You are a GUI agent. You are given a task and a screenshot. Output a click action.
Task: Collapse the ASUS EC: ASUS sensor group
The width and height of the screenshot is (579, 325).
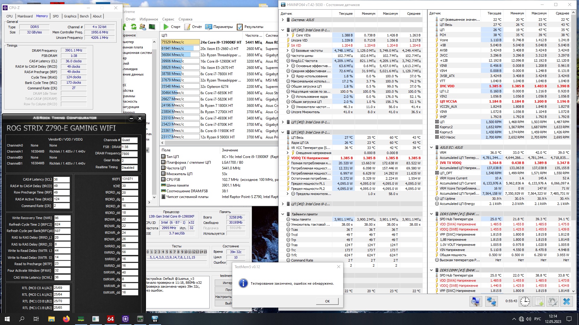(x=431, y=147)
